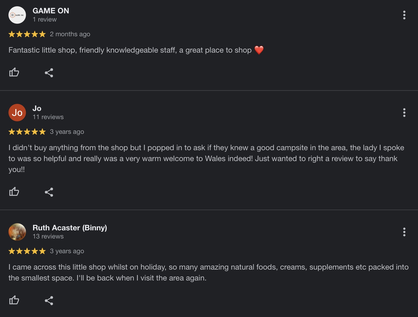Click the heart emoji in GAME ON review
Viewport: 418px width, 317px height.
(259, 50)
